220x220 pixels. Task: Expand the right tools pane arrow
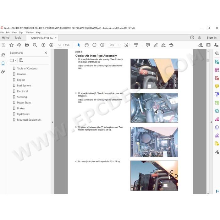(x=217, y=191)
